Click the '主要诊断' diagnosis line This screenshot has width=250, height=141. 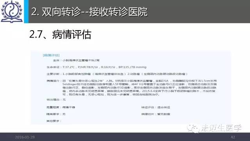pyautogui.click(x=117, y=74)
